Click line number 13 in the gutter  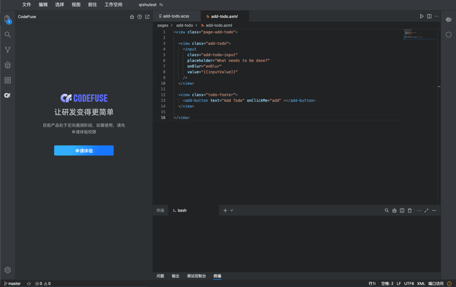[163, 100]
